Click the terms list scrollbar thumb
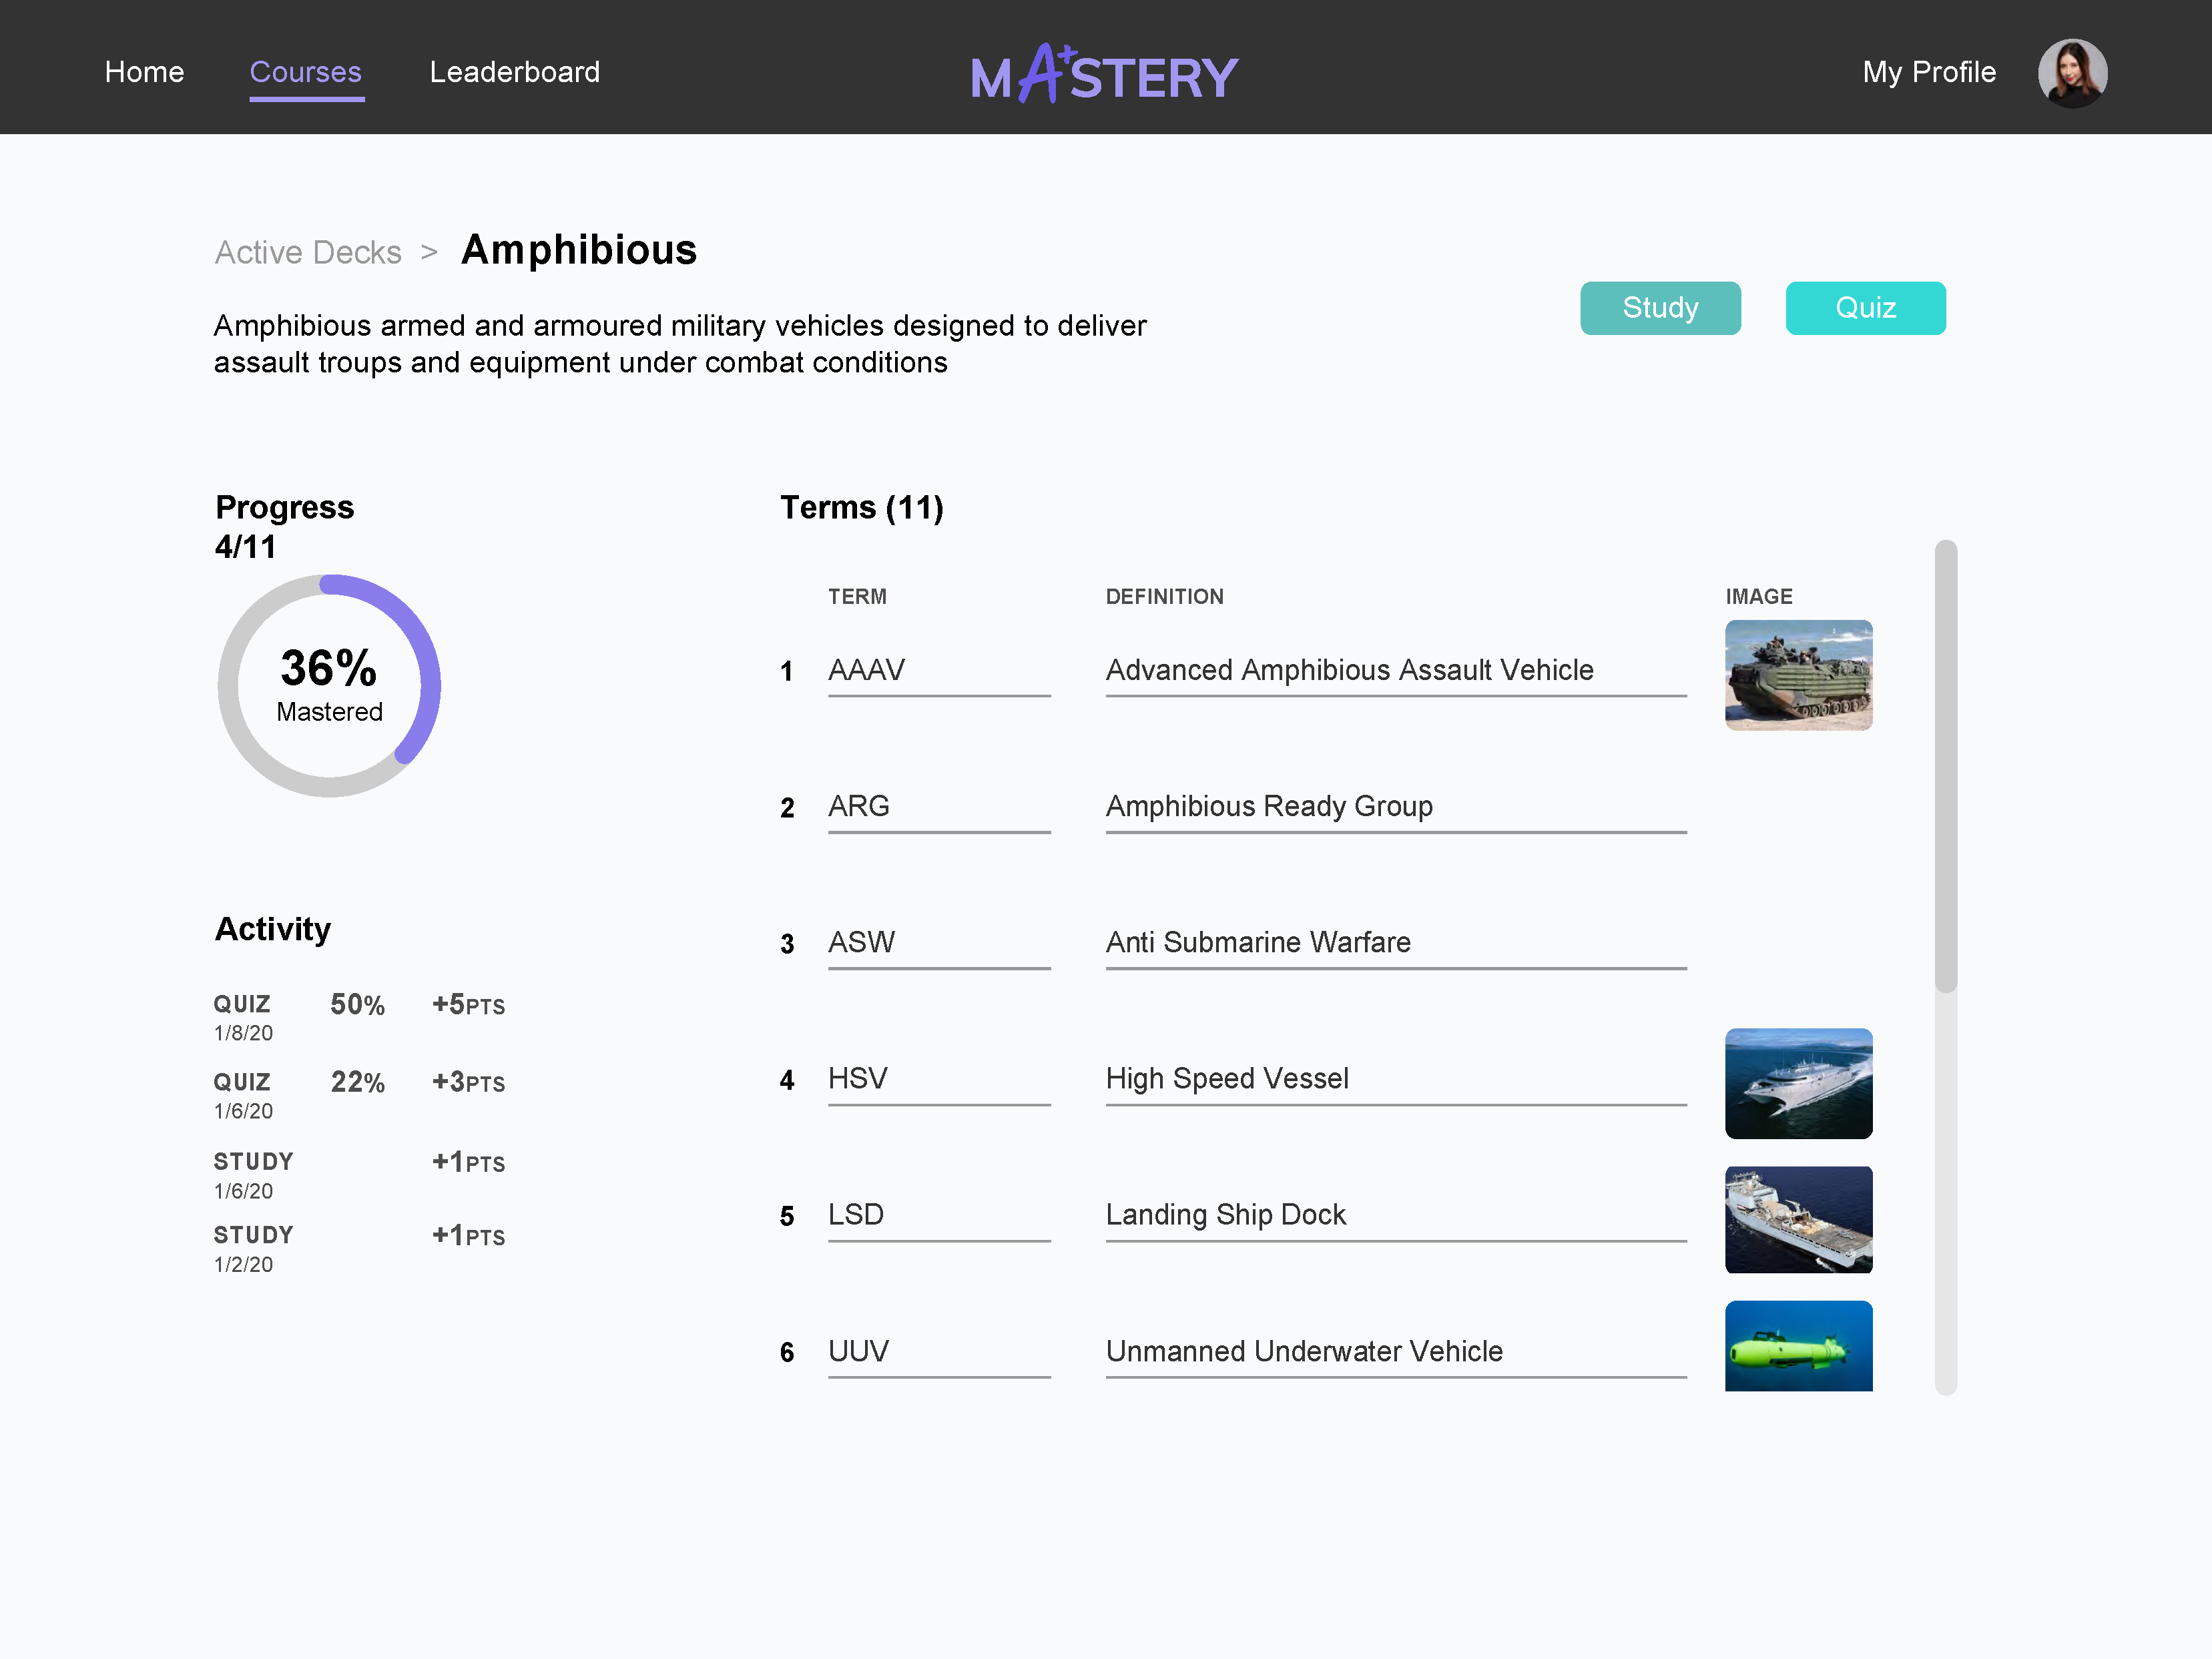Image resolution: width=2212 pixels, height=1659 pixels. (1945, 765)
